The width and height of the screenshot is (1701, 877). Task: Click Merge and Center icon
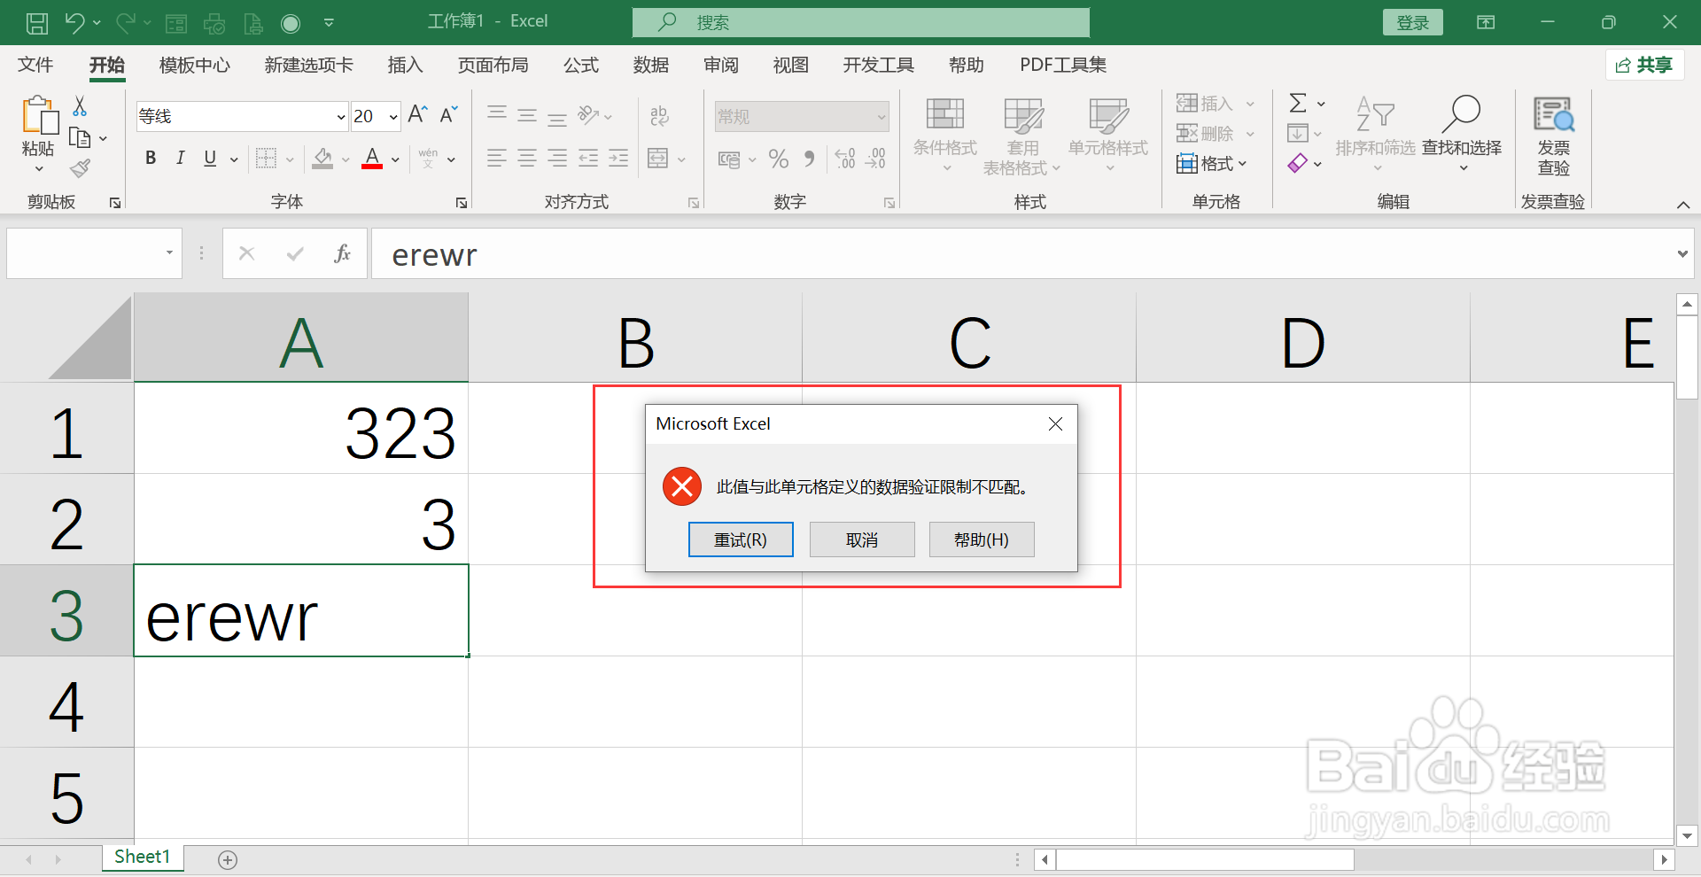click(657, 159)
